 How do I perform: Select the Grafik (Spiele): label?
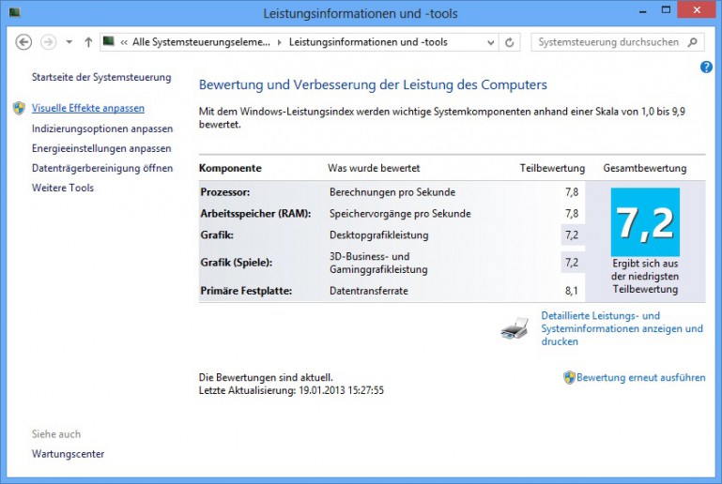[237, 263]
